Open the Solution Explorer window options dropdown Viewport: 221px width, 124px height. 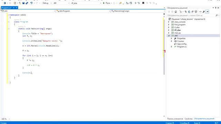pyautogui.click(x=213, y=8)
